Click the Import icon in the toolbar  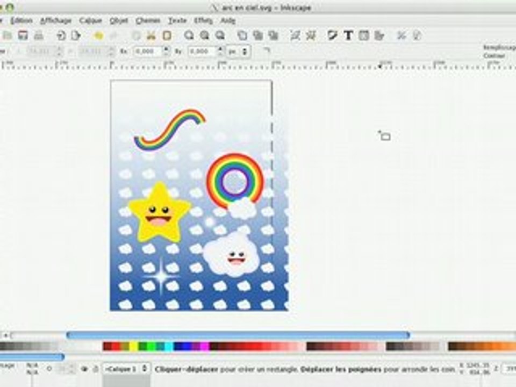click(x=61, y=35)
